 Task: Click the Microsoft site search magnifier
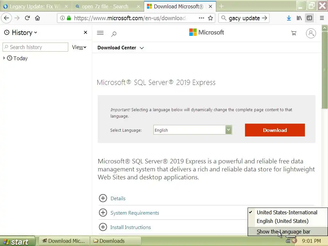click(114, 34)
